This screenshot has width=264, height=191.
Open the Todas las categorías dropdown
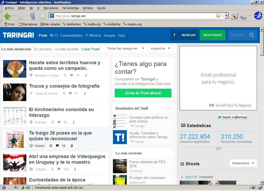pos(126,48)
